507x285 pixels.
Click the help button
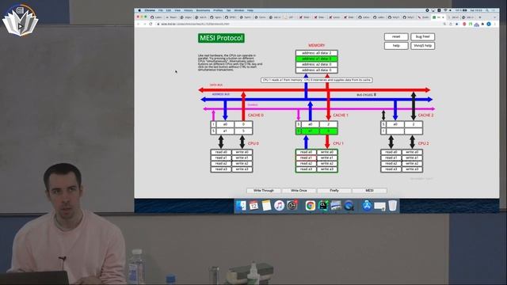click(396, 46)
